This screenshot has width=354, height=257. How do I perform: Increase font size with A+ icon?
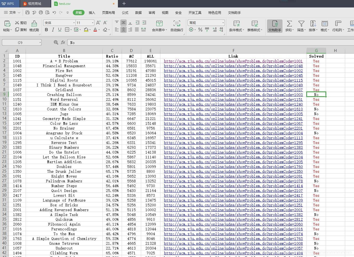pyautogui.click(x=98, y=23)
